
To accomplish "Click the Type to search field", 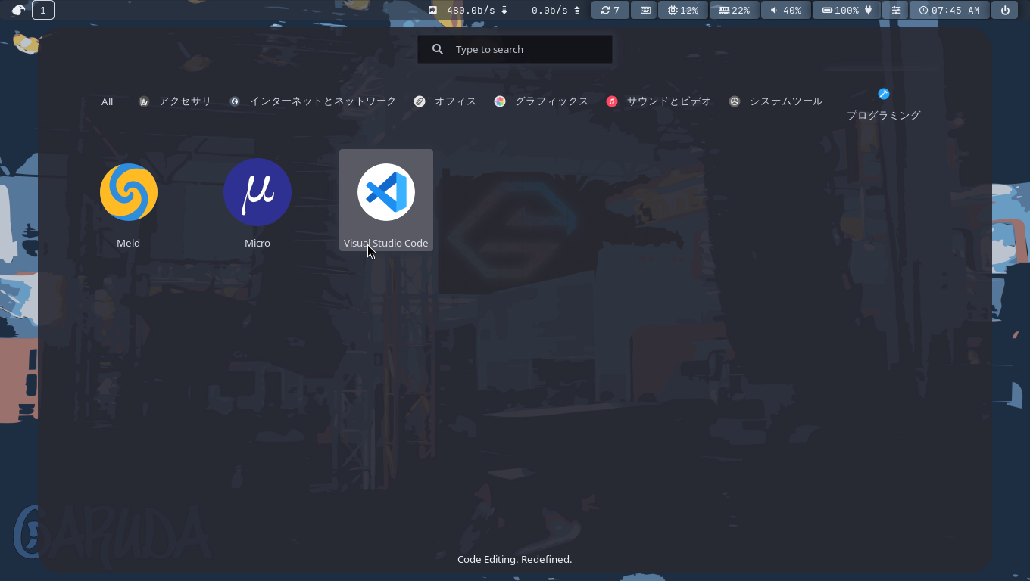I will (515, 49).
